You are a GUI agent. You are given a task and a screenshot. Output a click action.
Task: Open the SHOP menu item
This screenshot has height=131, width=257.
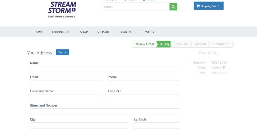click(84, 32)
